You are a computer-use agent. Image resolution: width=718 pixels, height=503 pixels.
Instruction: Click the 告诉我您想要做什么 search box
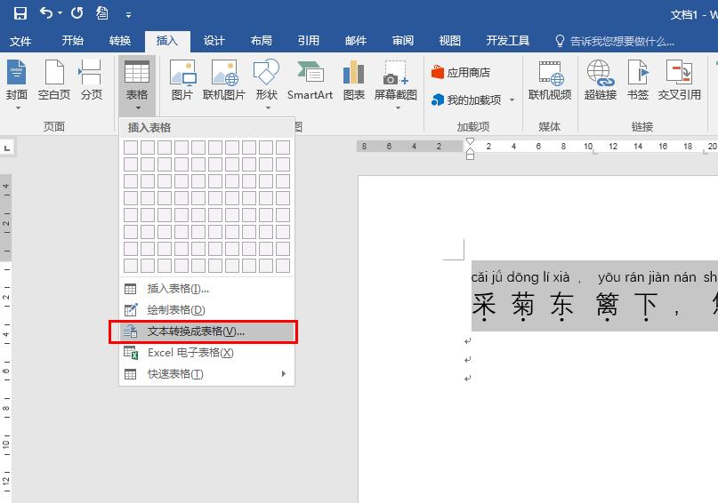615,42
